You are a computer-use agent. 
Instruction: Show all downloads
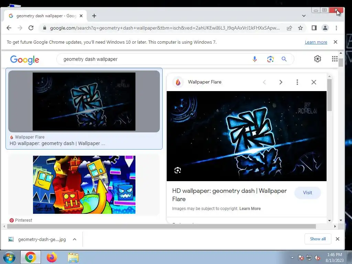(318, 239)
